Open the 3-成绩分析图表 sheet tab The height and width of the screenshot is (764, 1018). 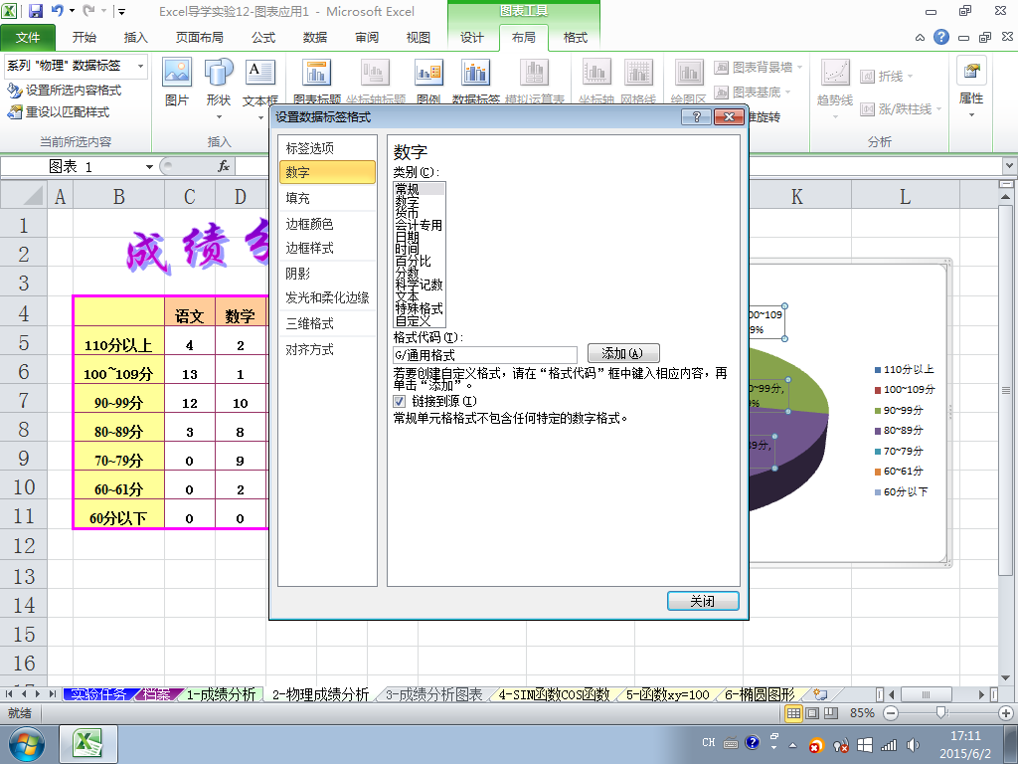(433, 694)
